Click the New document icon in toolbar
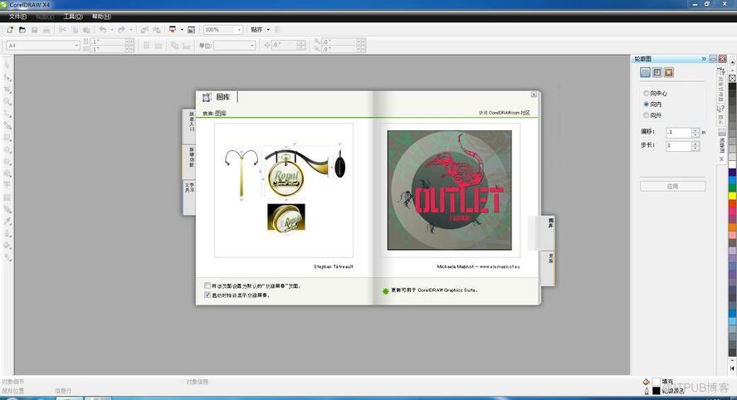Viewport: 737px width, 400px height. coord(10,30)
